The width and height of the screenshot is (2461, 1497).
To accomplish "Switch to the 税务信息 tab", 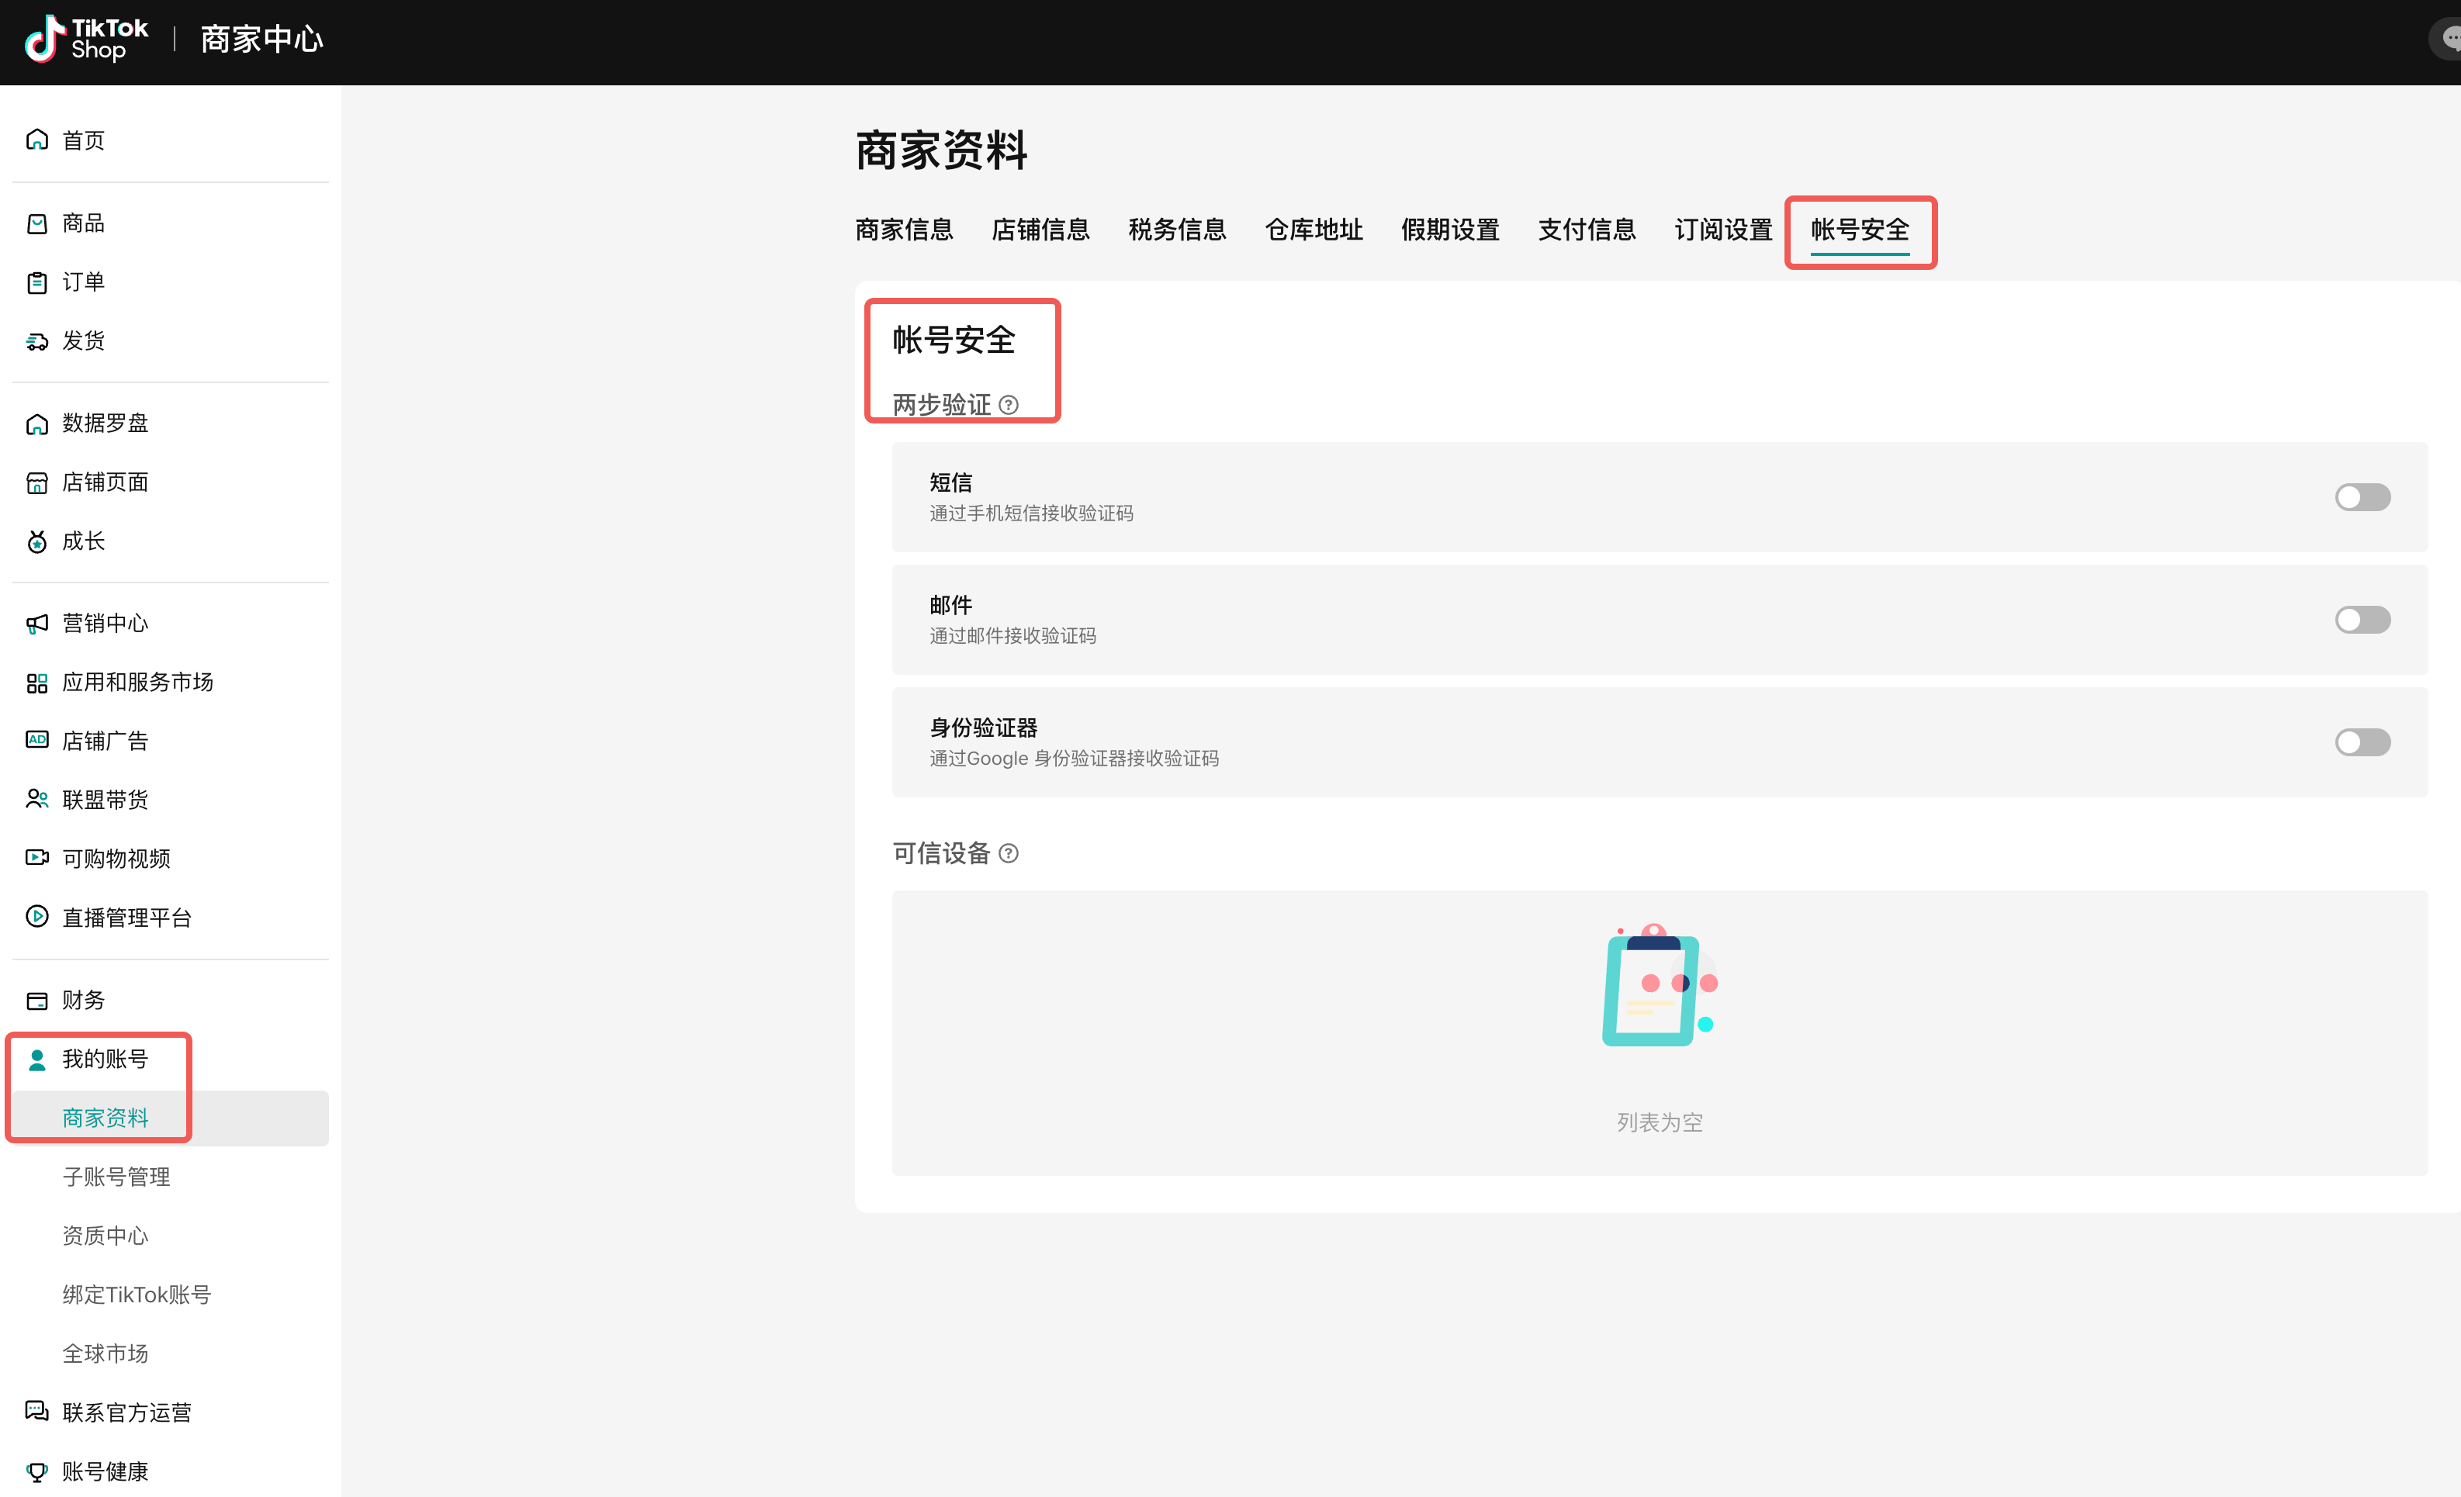I will pos(1176,230).
